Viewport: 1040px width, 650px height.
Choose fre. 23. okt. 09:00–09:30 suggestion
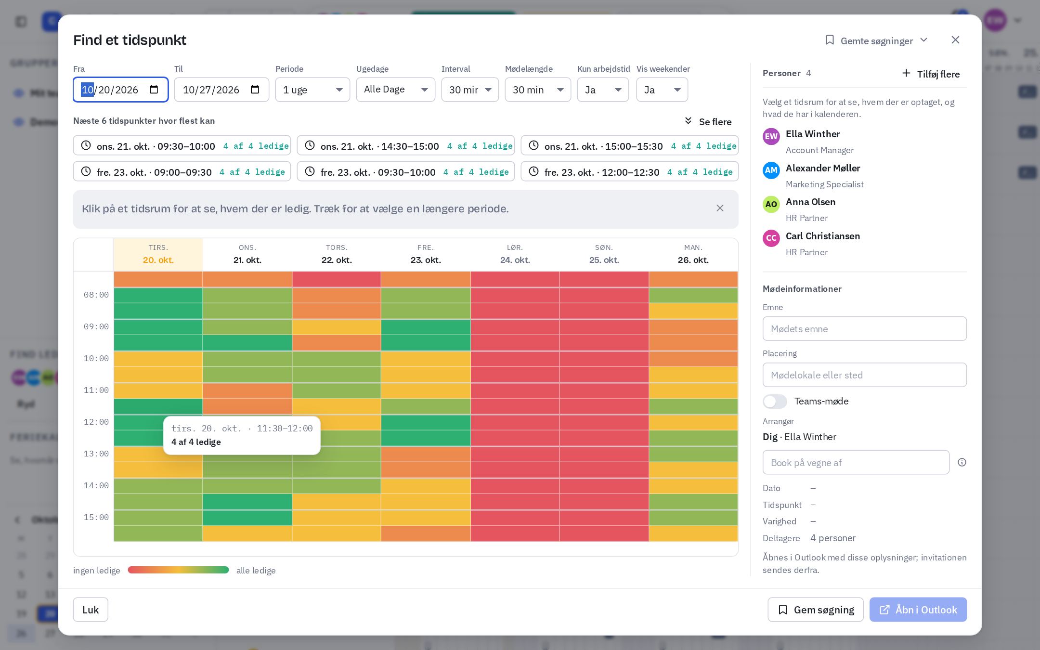point(182,171)
